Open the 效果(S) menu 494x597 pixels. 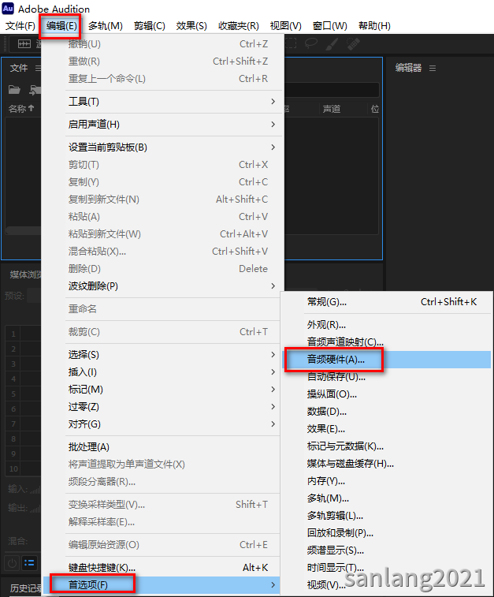pos(191,26)
